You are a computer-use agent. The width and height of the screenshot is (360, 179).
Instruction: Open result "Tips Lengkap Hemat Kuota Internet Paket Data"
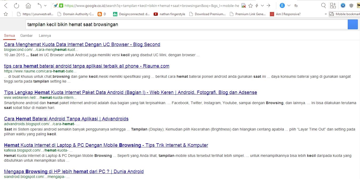click(x=131, y=92)
